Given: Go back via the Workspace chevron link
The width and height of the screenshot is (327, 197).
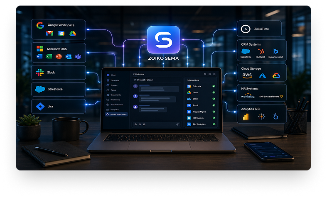Looking at the screenshot, I should 138,74.
